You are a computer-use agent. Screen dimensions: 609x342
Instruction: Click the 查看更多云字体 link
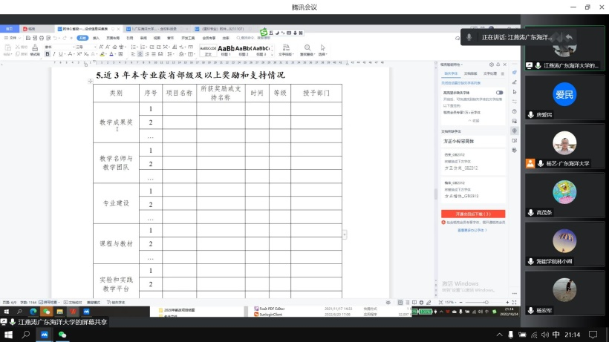click(472, 230)
